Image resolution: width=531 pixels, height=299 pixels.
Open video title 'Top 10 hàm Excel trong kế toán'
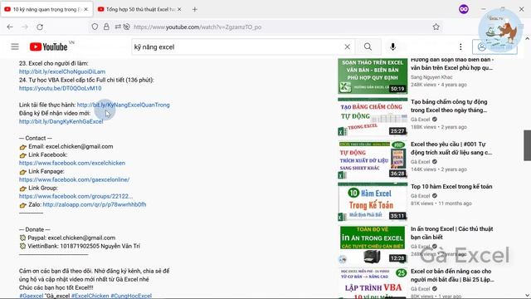pos(451,186)
